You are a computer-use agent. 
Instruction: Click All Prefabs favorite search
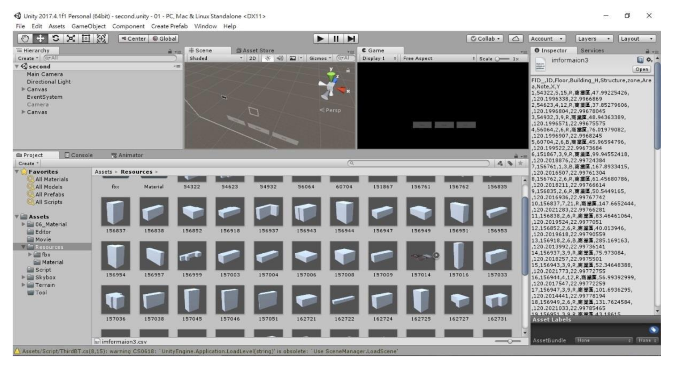click(49, 194)
